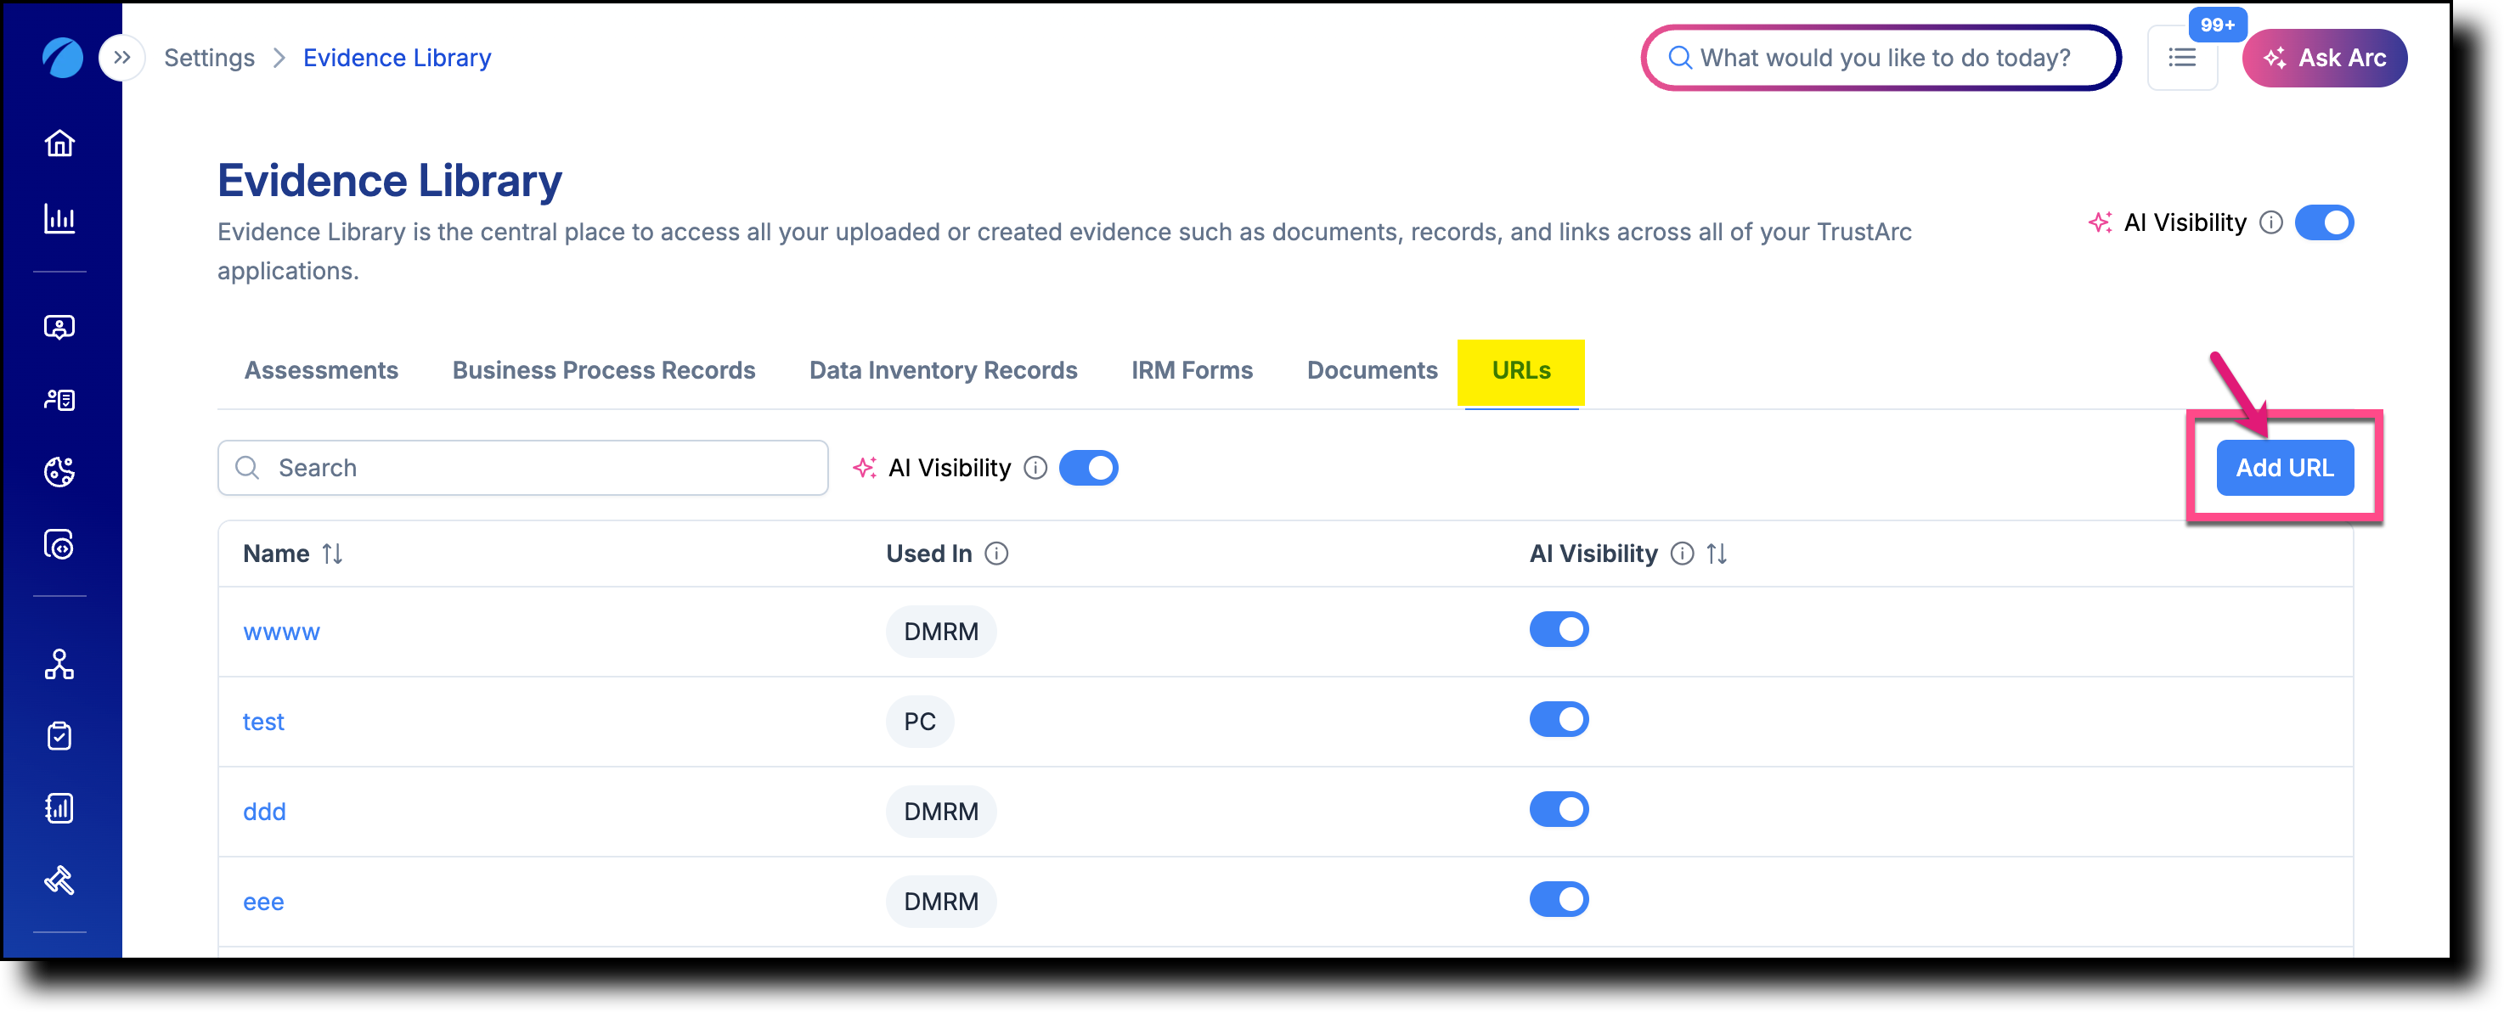Switch to the Assessments tab
Screen dimensions: 2504x1012
[x=321, y=371]
